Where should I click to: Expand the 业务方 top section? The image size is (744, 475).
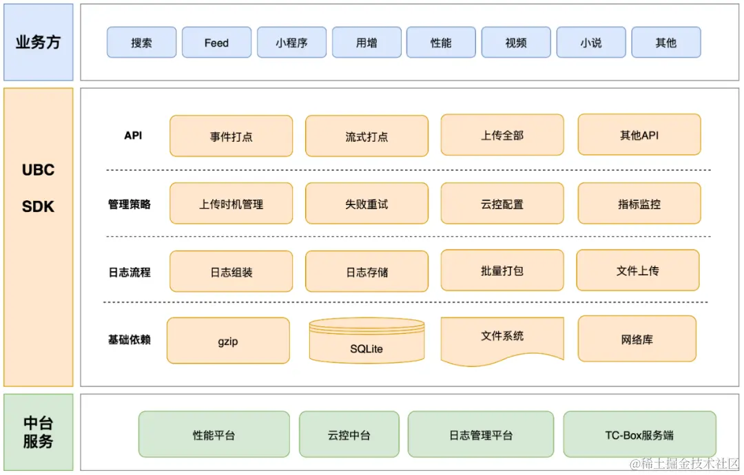tap(38, 41)
